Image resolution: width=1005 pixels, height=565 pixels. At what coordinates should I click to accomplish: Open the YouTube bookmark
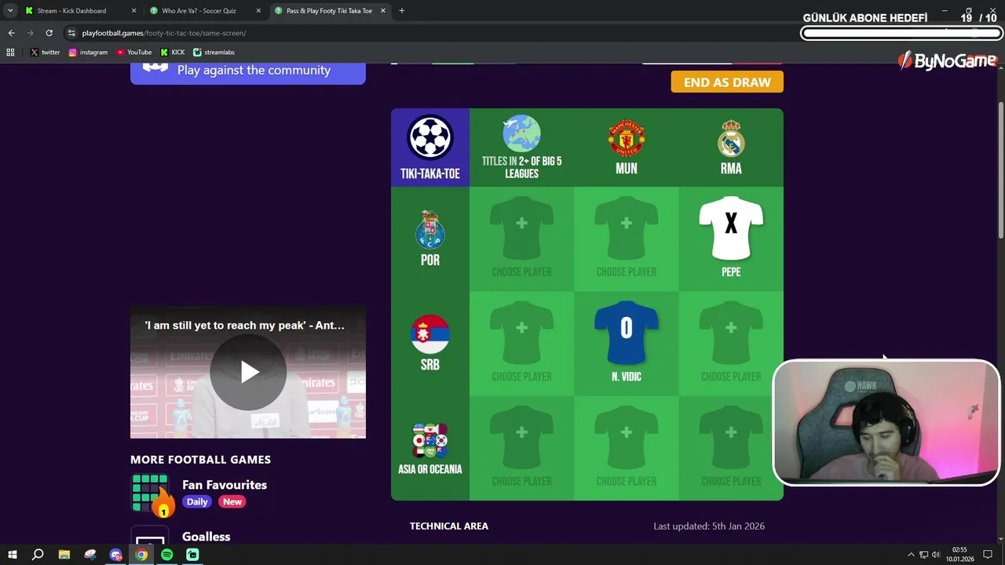[x=134, y=53]
